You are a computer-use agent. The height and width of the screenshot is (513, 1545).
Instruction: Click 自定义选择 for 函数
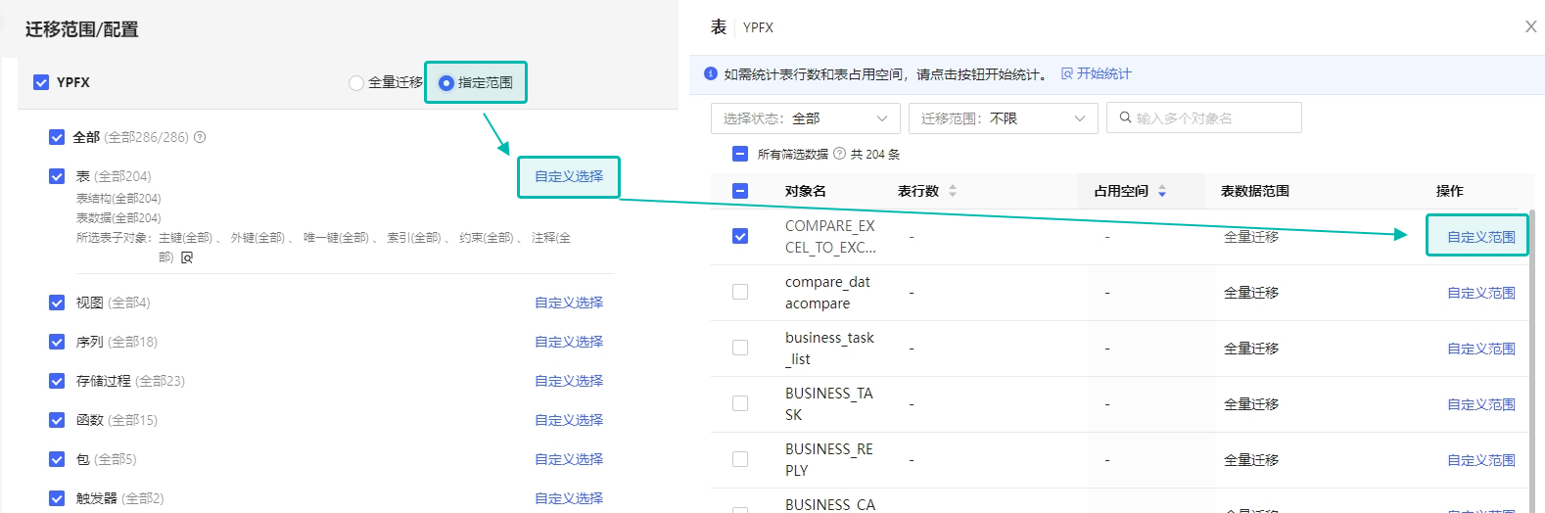click(569, 420)
